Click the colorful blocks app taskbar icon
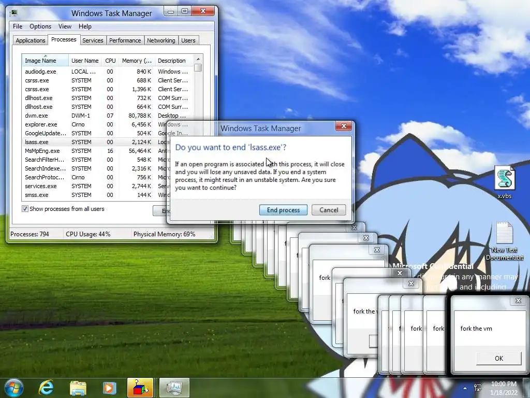Viewport: 530px width, 398px height. pyautogui.click(x=140, y=388)
